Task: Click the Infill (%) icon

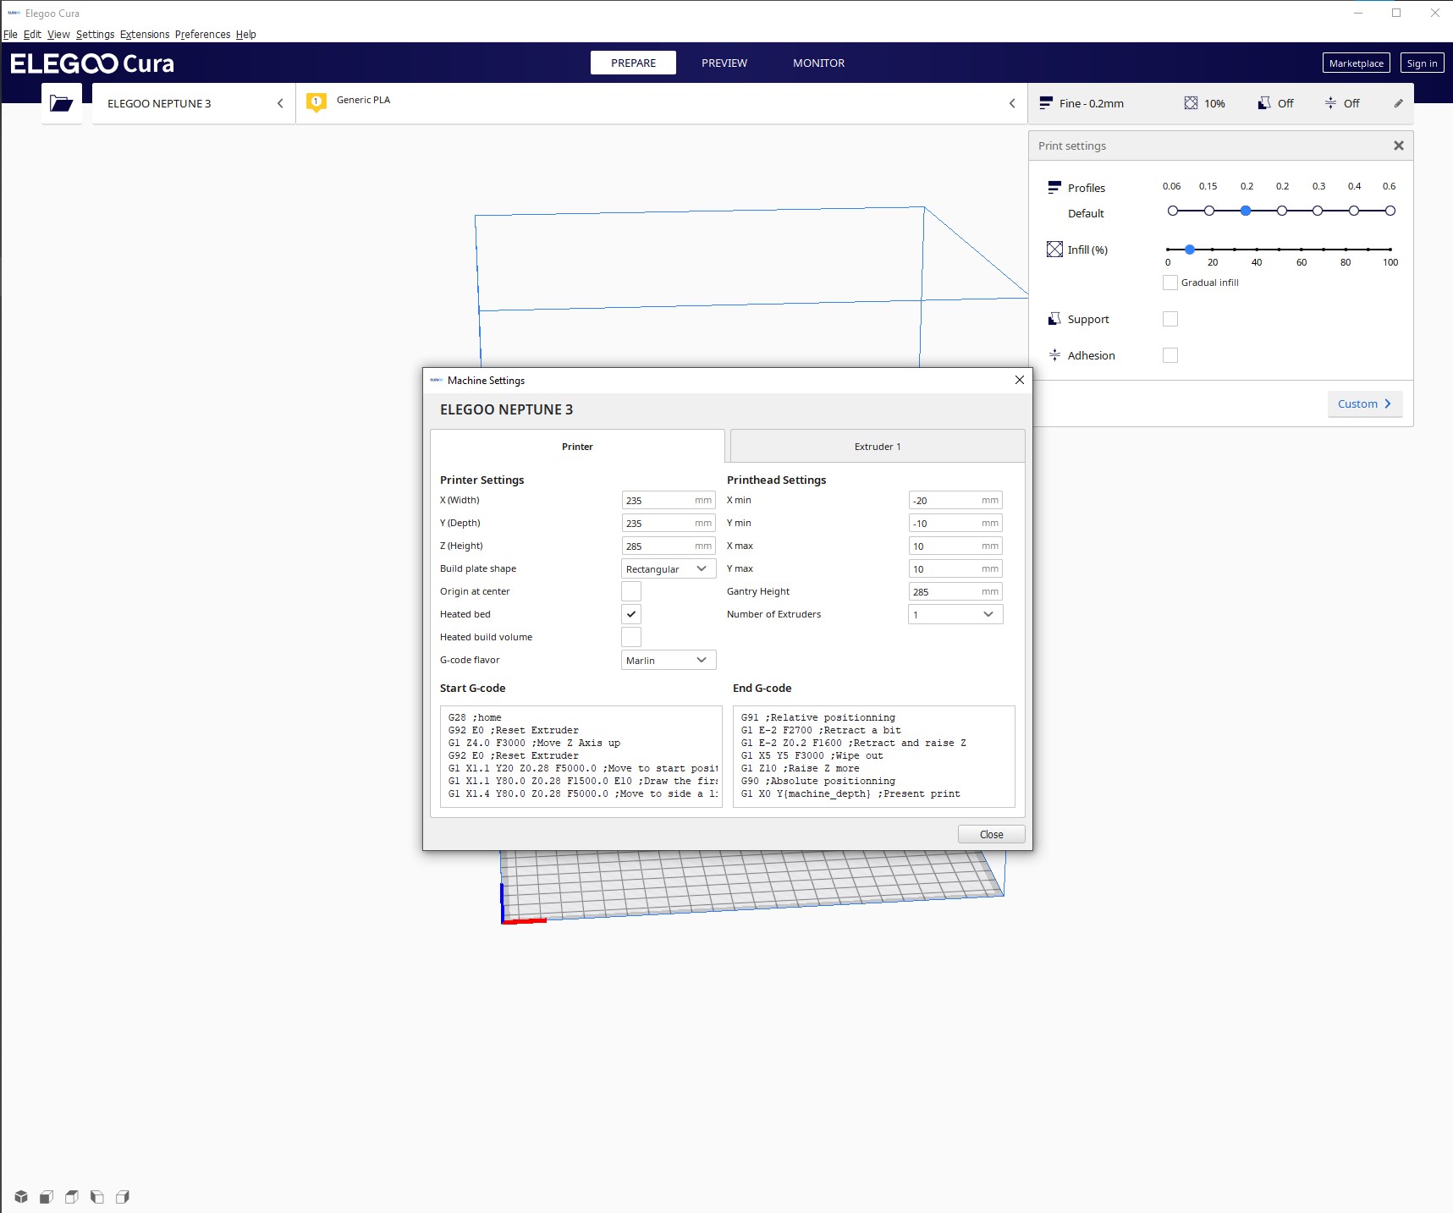Action: [1054, 250]
